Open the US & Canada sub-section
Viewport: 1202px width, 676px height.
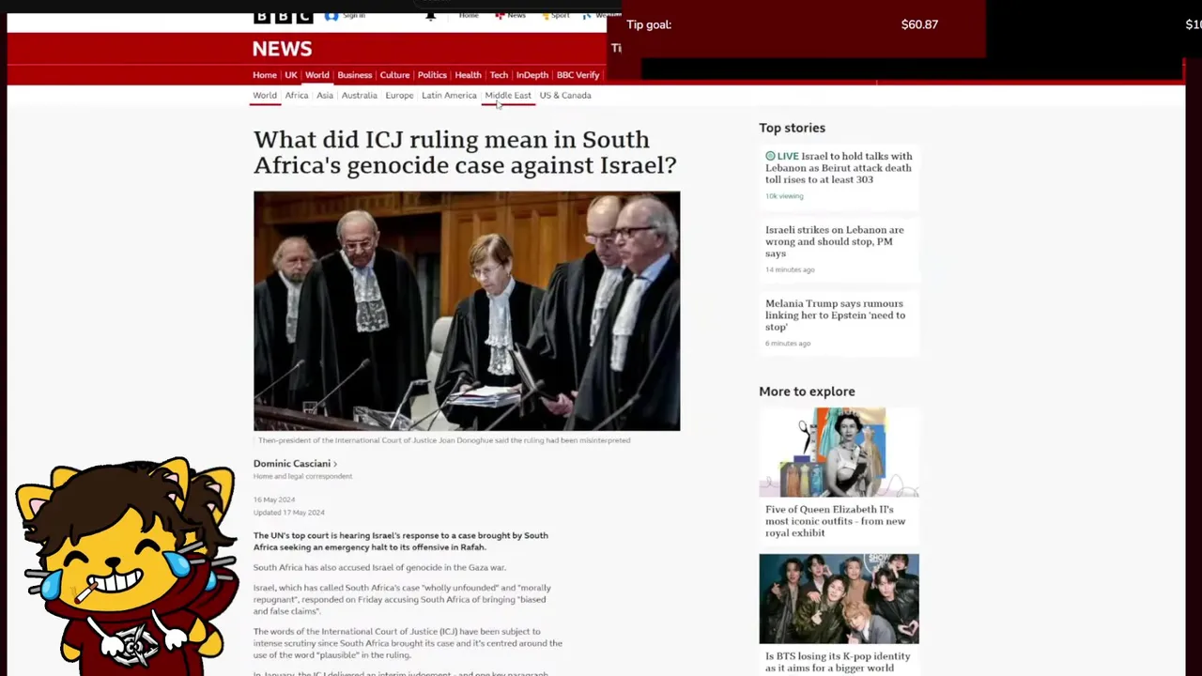coord(565,96)
